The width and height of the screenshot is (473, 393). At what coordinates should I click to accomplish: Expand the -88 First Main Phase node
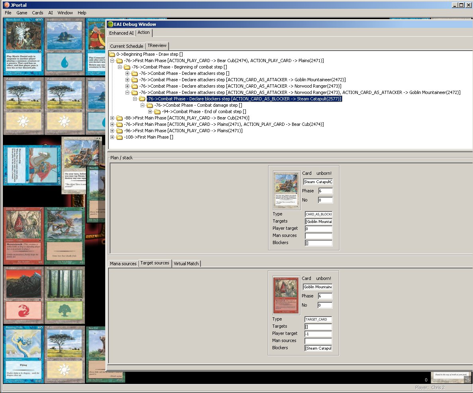tap(112, 118)
